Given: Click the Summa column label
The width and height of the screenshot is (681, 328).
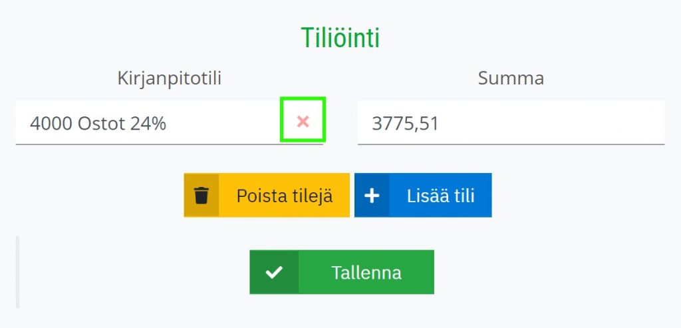Looking at the screenshot, I should click(511, 79).
